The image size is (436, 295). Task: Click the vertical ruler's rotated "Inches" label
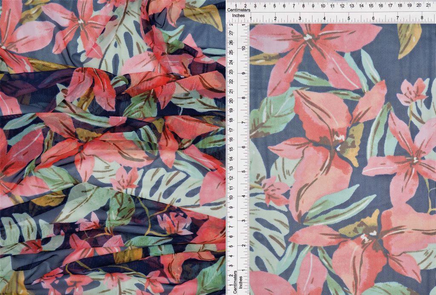[x=241, y=282]
